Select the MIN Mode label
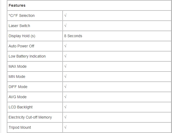This screenshot has width=181, height=133. [x=17, y=77]
